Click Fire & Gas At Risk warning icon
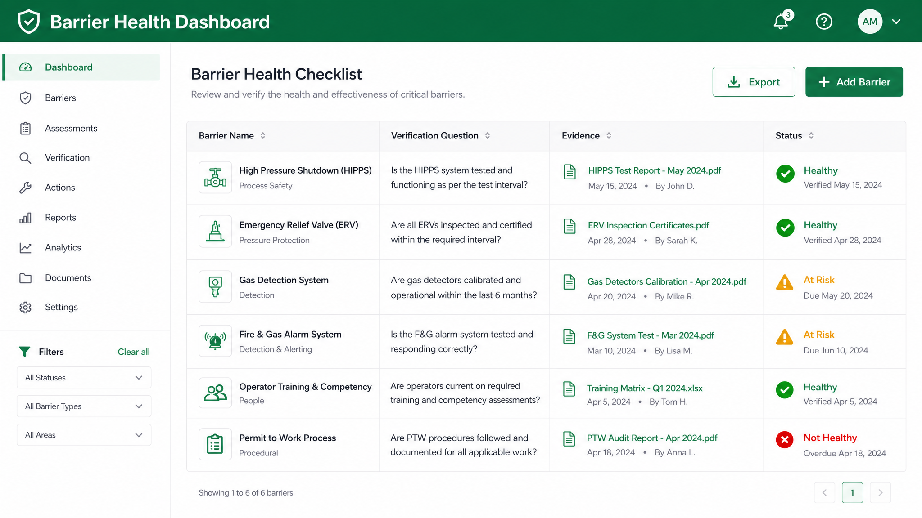The height and width of the screenshot is (518, 922). pos(785,337)
